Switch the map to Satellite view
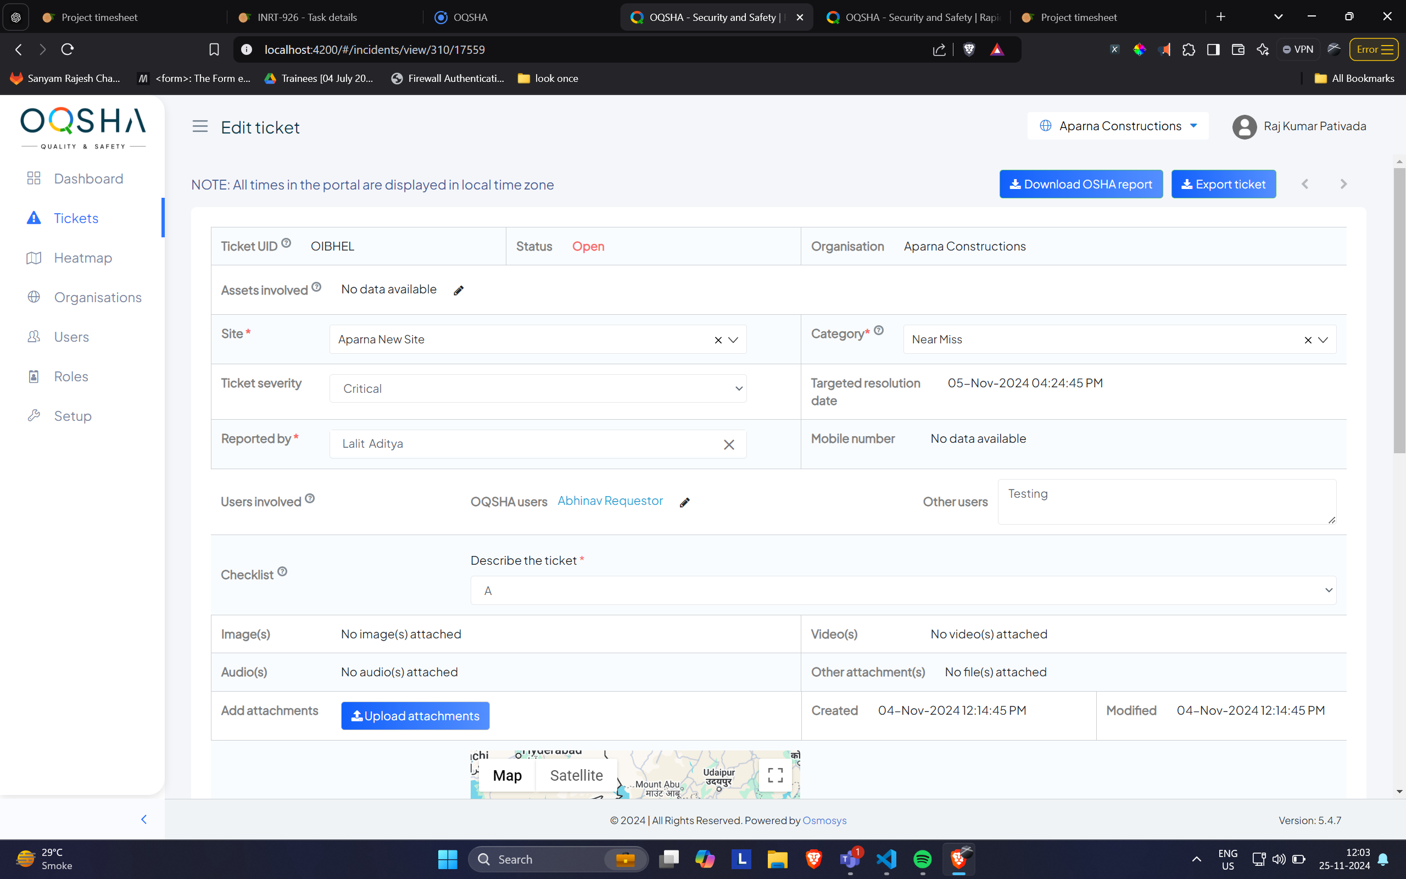The image size is (1406, 879). click(x=576, y=775)
